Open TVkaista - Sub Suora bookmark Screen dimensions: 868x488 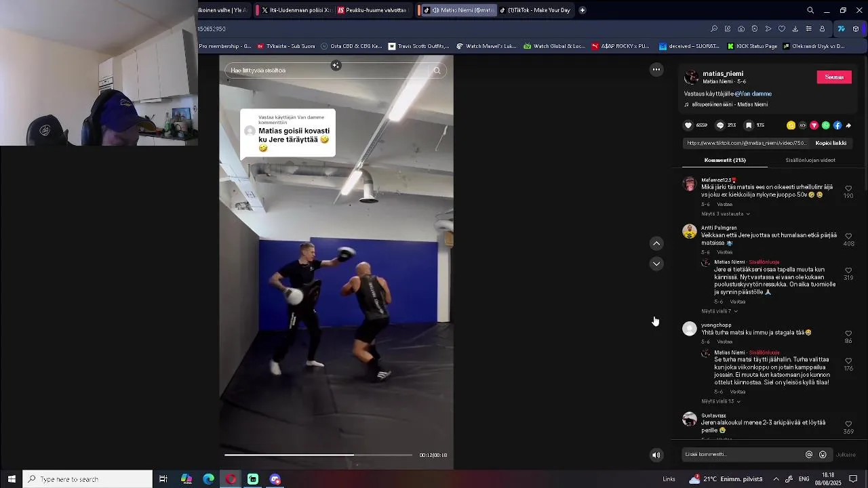285,46
